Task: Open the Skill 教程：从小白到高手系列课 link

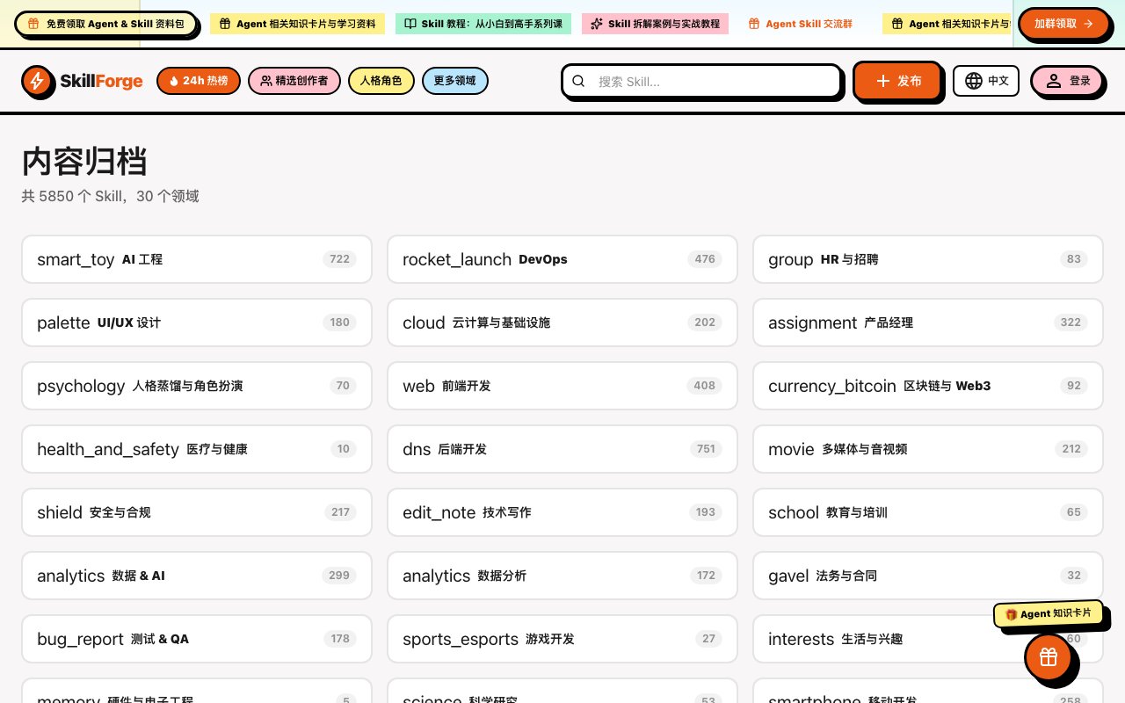Action: pos(483,24)
